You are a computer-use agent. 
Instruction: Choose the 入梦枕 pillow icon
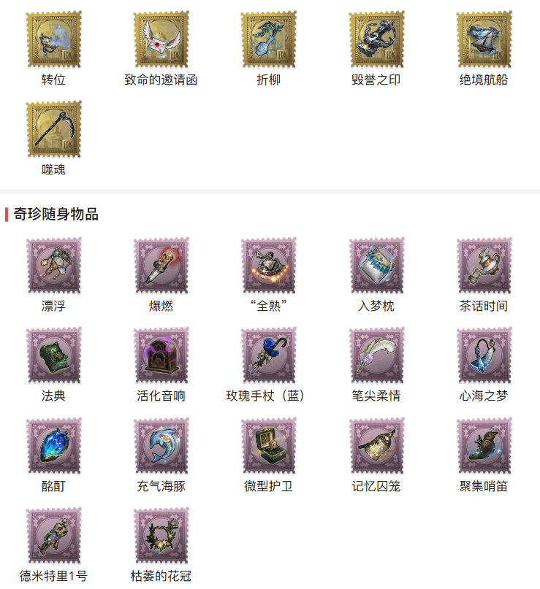pyautogui.click(x=376, y=266)
